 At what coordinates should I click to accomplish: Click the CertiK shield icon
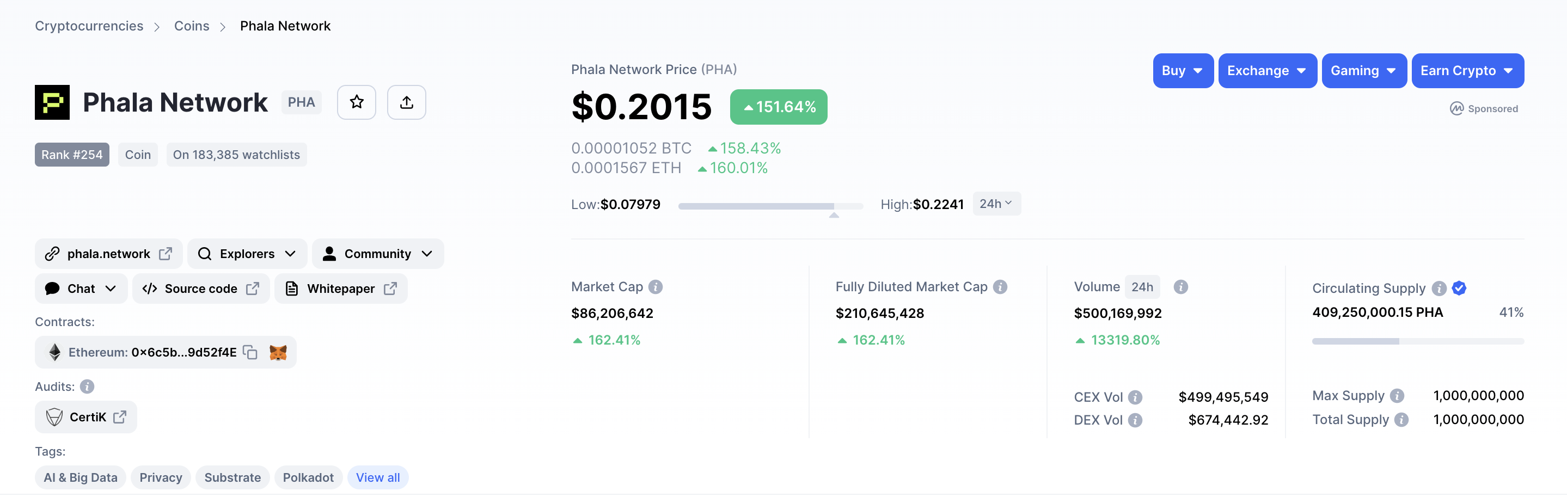click(54, 417)
